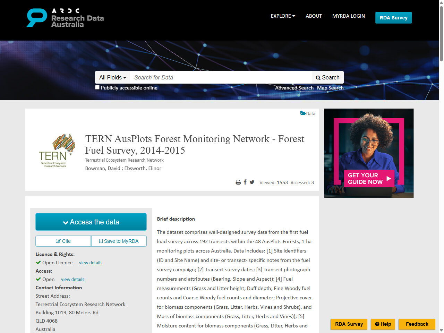Image resolution: width=444 pixels, height=333 pixels.
Task: Expand the Access the data panel
Action: pos(91,222)
